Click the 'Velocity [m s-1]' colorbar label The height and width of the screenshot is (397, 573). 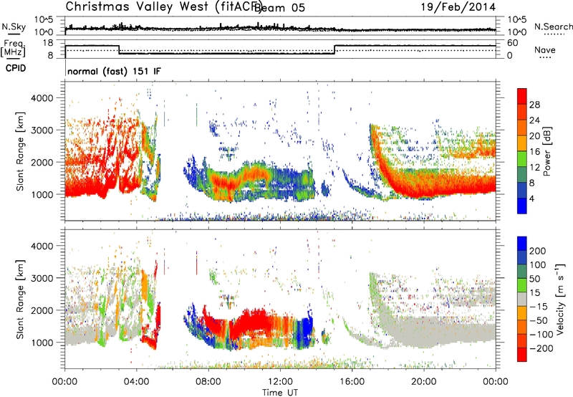point(560,299)
